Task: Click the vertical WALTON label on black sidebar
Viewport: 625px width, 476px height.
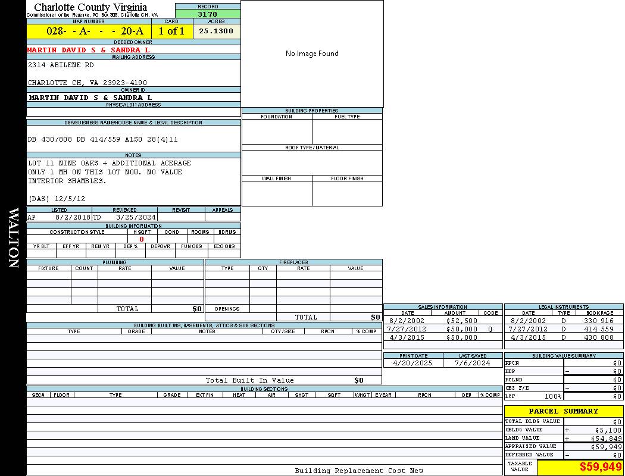Action: click(x=13, y=237)
